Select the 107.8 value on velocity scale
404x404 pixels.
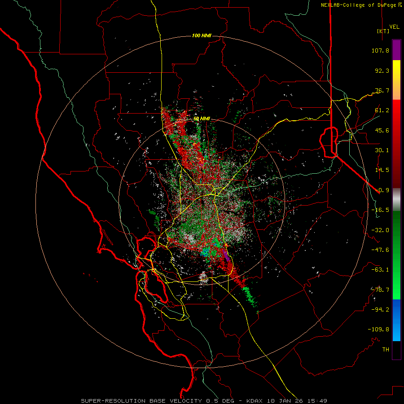pos(380,50)
